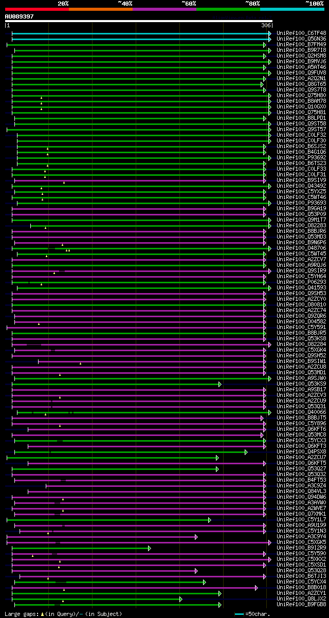The width and height of the screenshot is (329, 618).
Task: Select the UniRef100_B6SJS2 label
Action: 301,146
